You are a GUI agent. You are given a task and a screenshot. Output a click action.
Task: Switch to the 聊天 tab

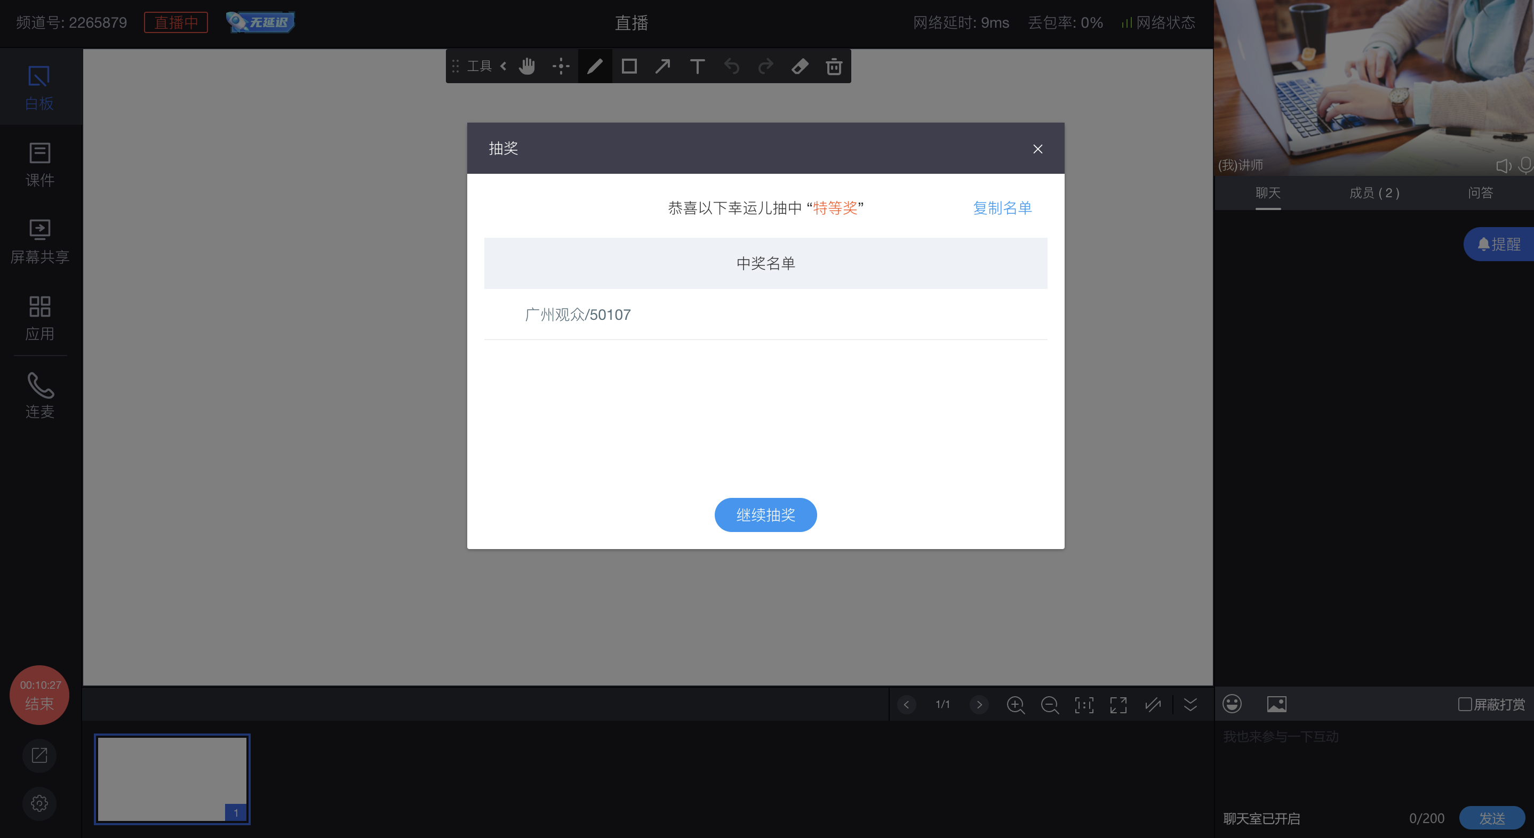[1268, 193]
